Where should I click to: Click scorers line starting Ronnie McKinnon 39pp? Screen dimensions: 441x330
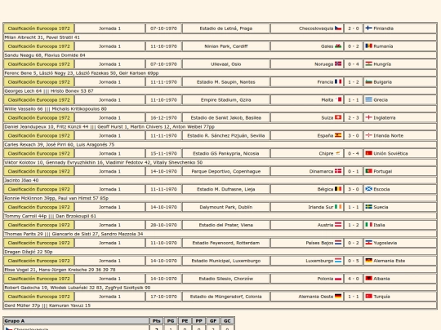pyautogui.click(x=56, y=198)
